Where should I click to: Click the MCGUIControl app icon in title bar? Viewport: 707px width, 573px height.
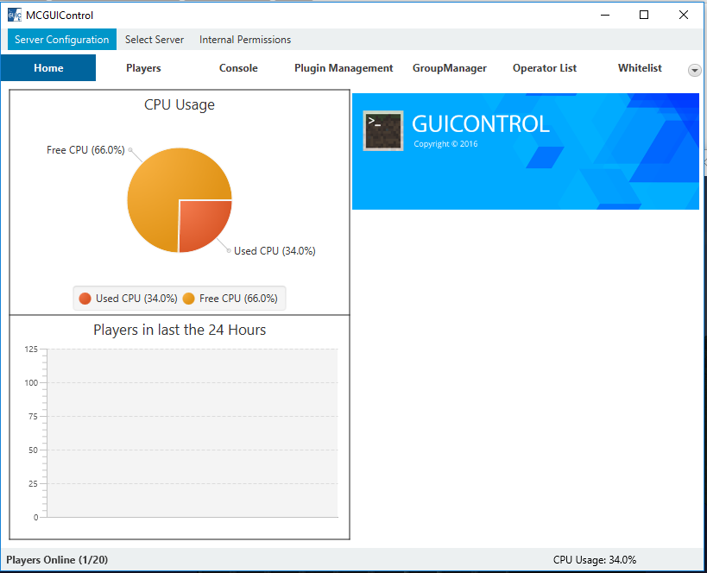pos(15,15)
